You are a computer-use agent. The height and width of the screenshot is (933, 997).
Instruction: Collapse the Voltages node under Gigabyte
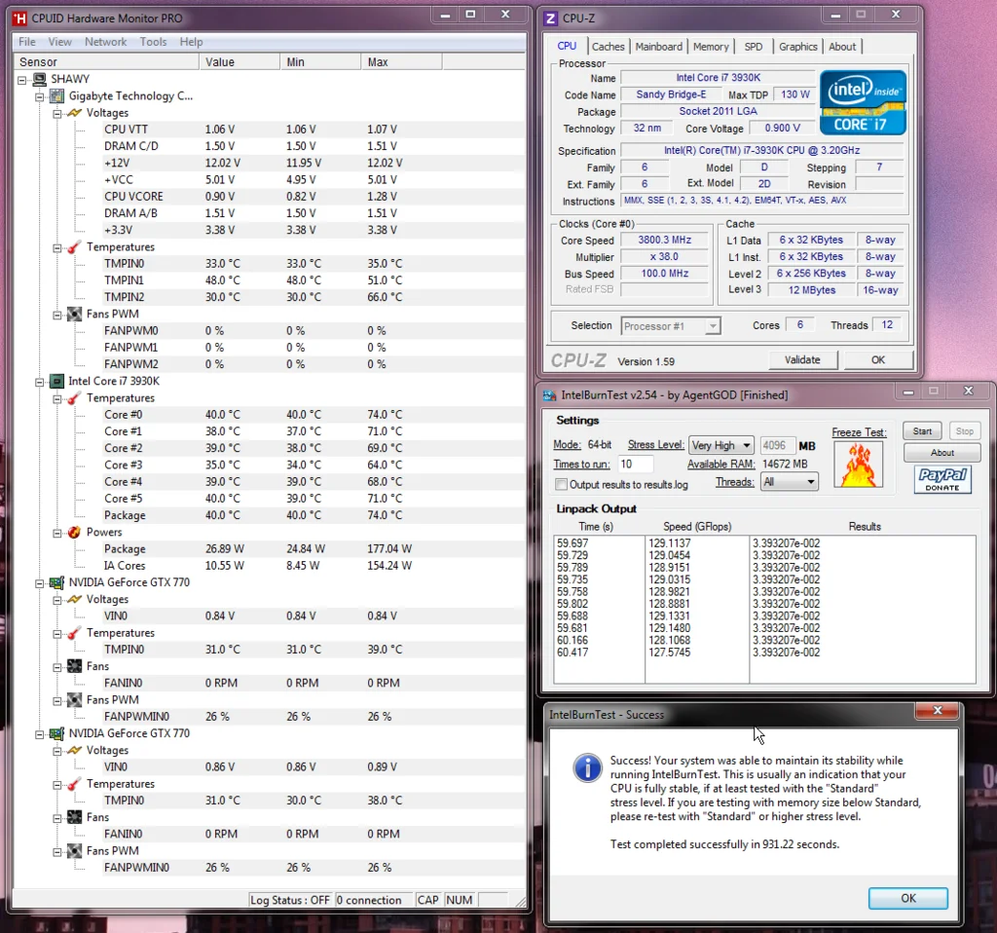[x=57, y=114]
